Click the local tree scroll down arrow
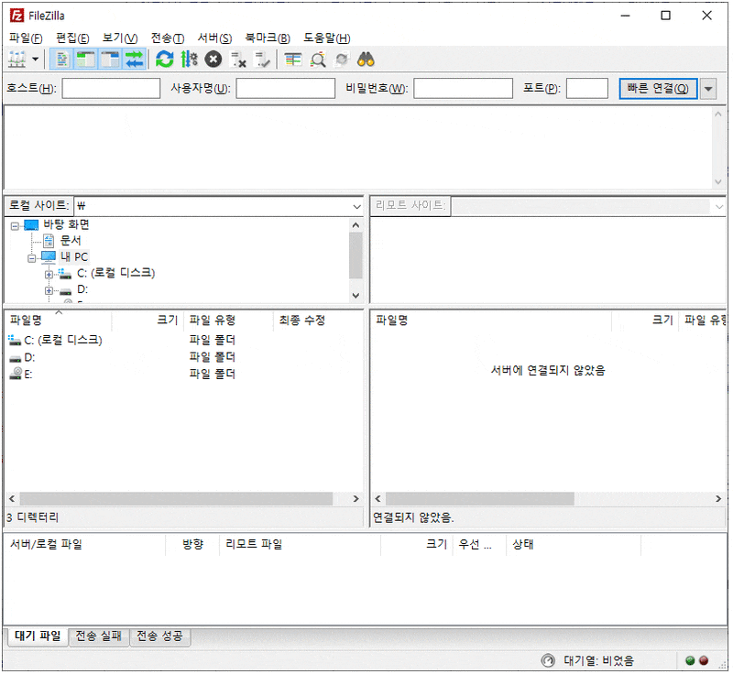 (356, 296)
